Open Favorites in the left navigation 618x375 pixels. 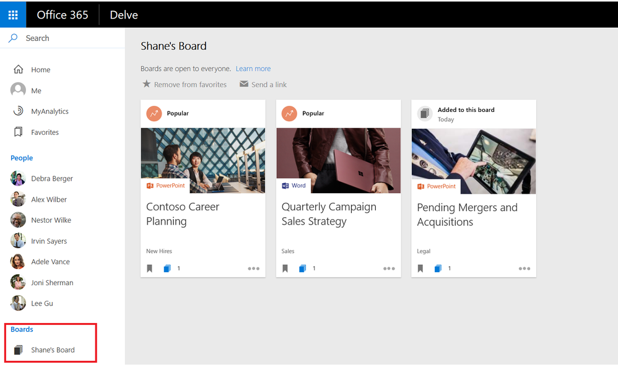point(45,132)
